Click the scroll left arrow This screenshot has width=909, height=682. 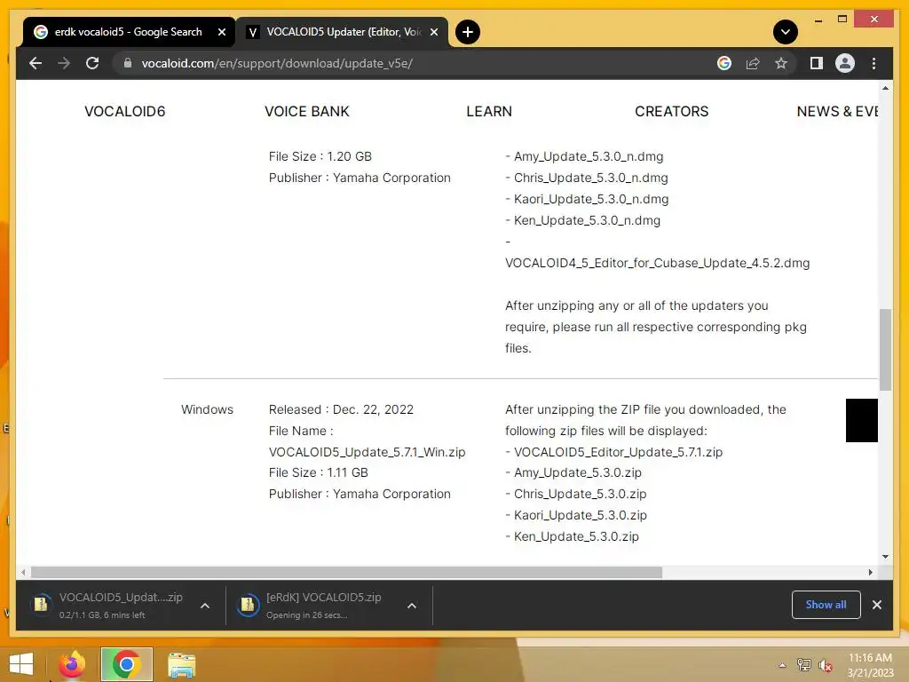(x=22, y=573)
